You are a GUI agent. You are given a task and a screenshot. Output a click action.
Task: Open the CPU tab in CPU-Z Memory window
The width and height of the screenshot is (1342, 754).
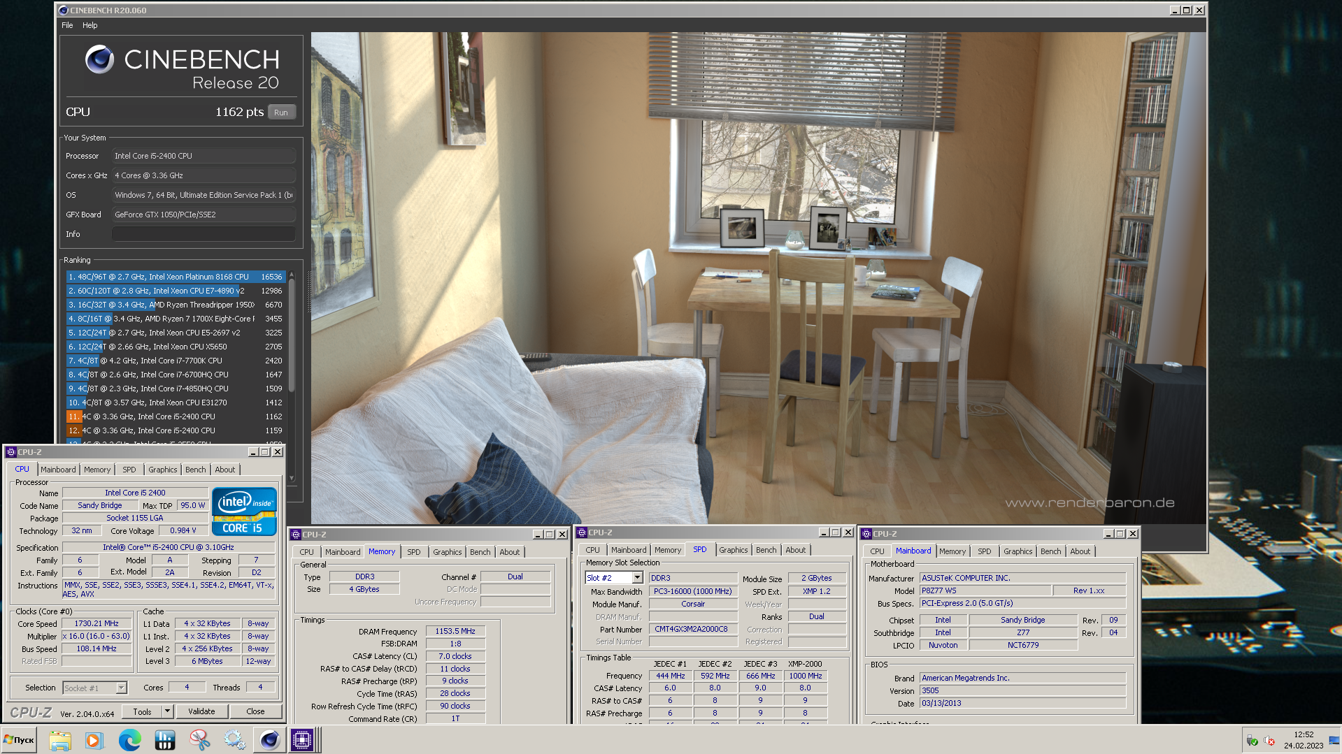tap(307, 552)
